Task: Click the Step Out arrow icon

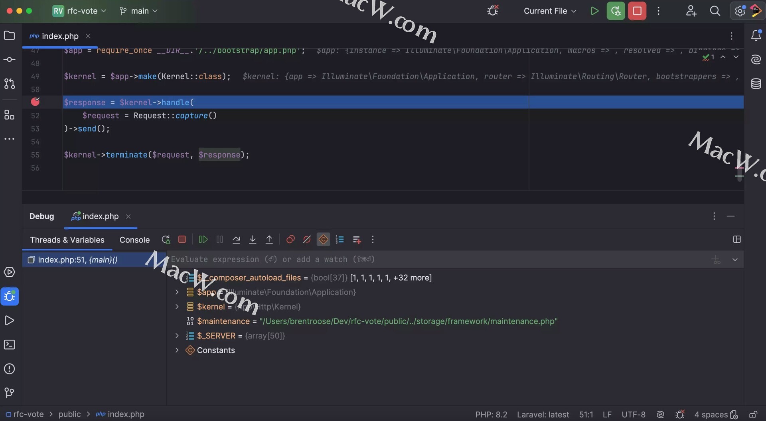Action: [269, 240]
